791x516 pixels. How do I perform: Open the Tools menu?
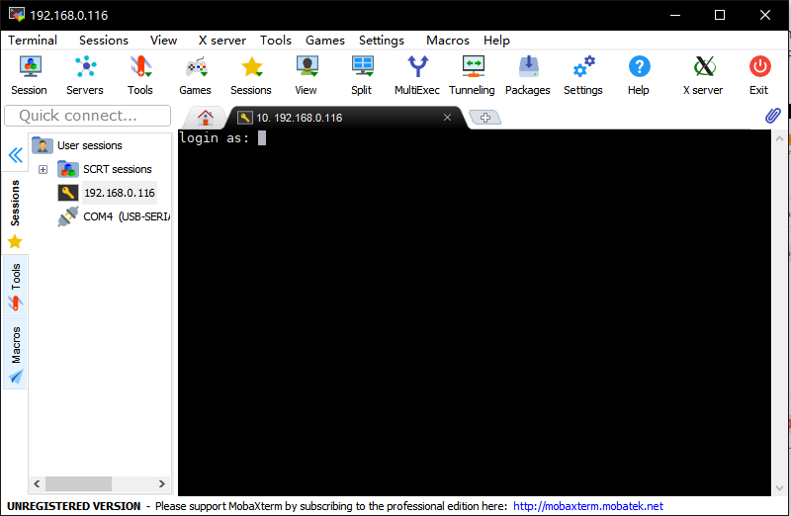(276, 41)
